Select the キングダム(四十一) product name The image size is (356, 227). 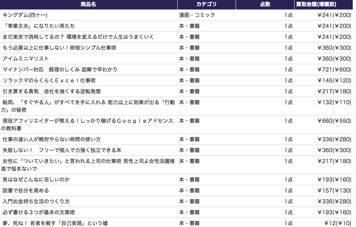[x=25, y=15]
